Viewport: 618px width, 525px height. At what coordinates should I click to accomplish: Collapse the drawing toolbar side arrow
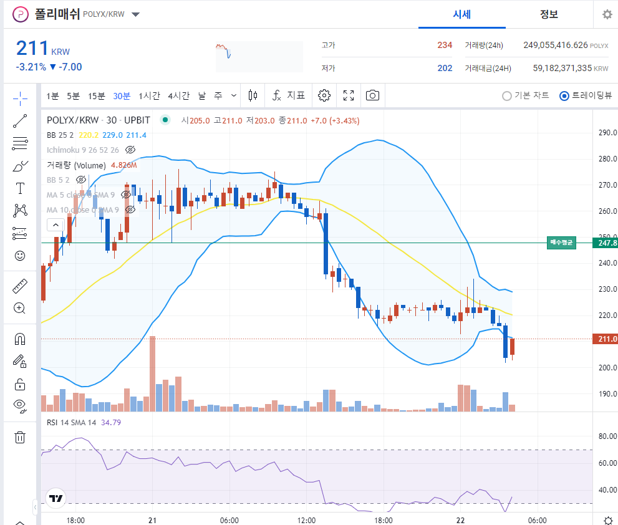35,507
